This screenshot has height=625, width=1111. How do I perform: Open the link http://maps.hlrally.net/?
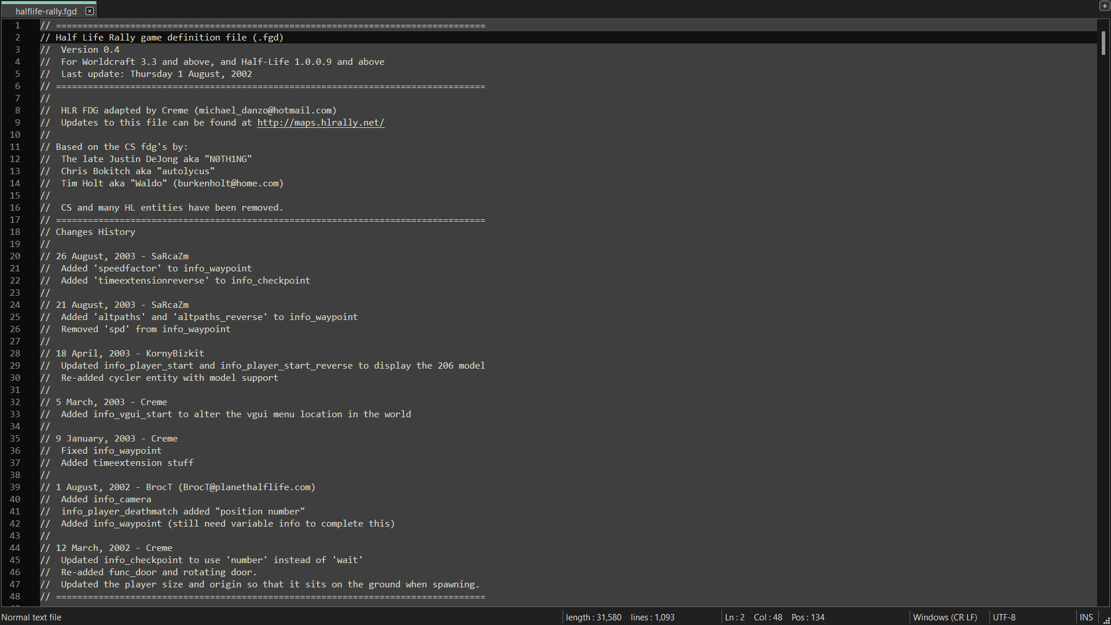coord(321,122)
